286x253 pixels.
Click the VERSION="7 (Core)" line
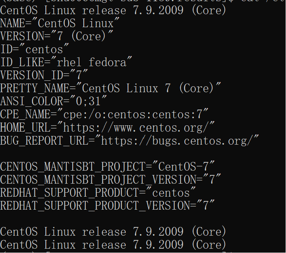tap(56, 36)
